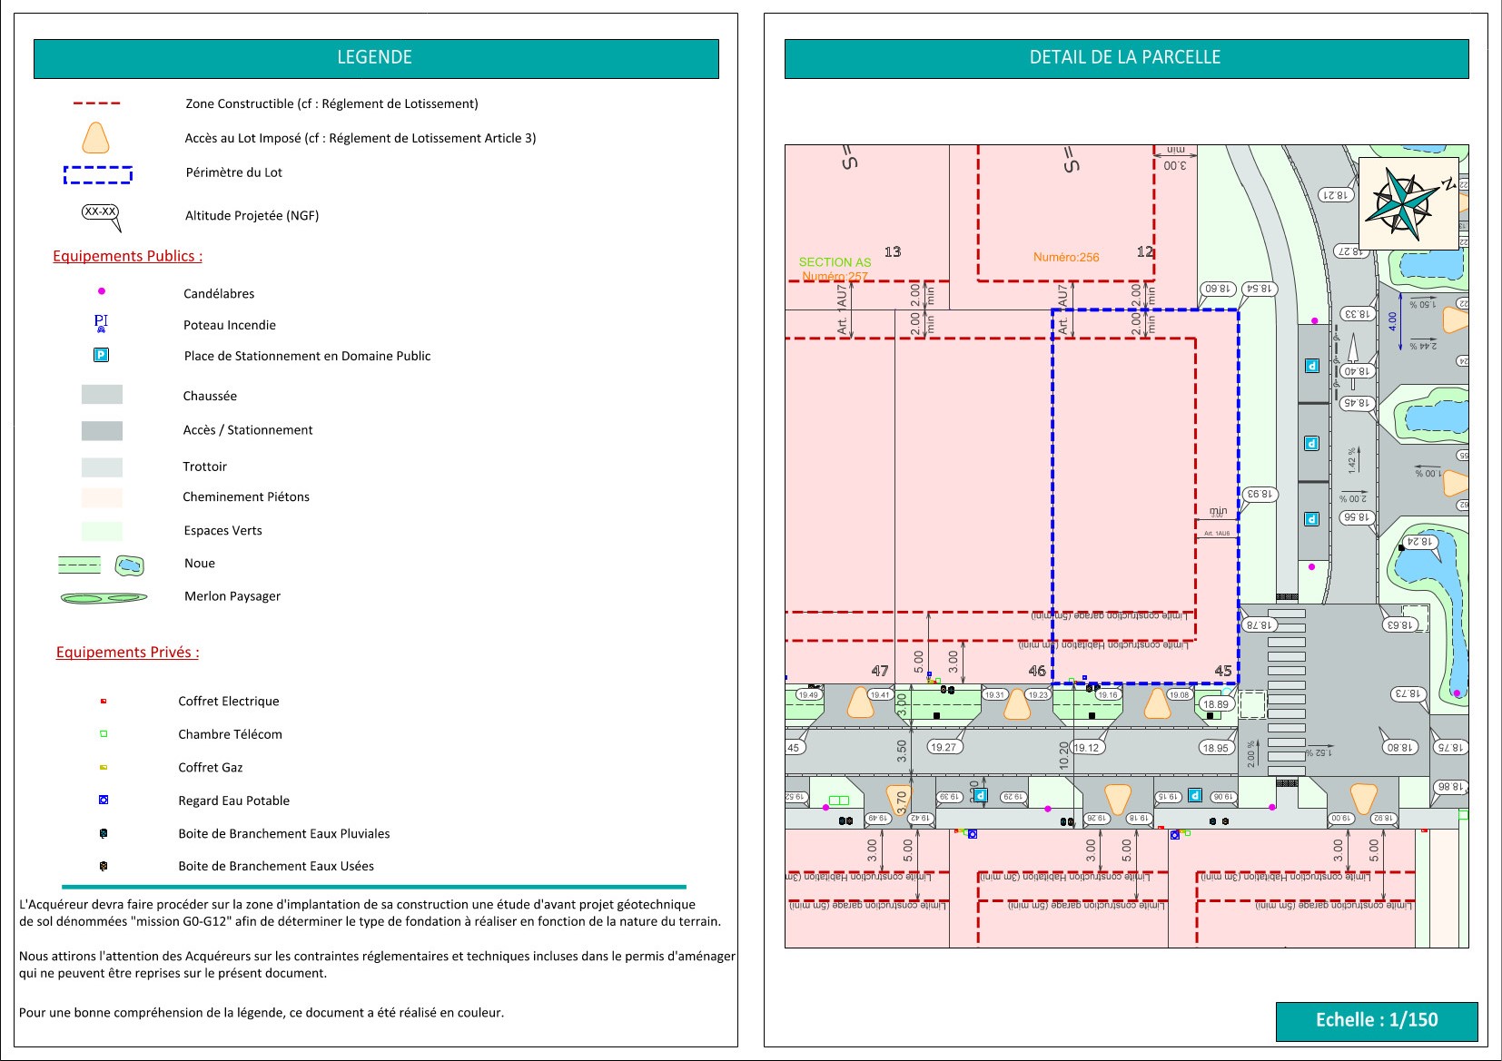Click the Accès / Stationnement color swatch
1502x1061 pixels.
coord(102,431)
